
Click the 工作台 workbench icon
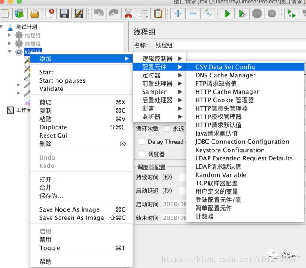click(x=10, y=110)
